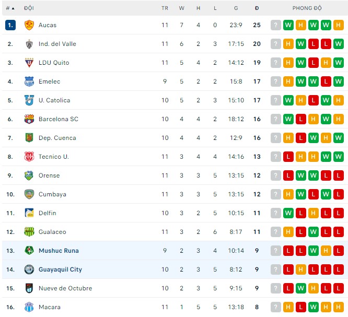Viewport: 348px width, 317px height.
Task: Sort table by the # rank column
Action: 10,8
